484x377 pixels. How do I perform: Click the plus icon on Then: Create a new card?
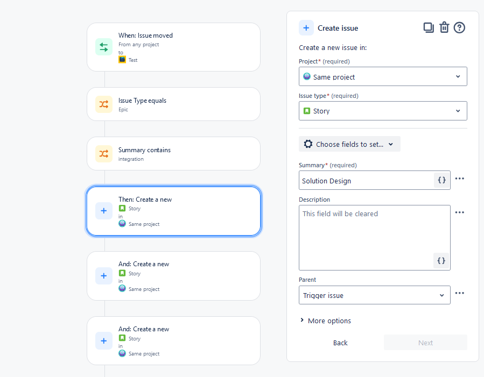point(104,211)
